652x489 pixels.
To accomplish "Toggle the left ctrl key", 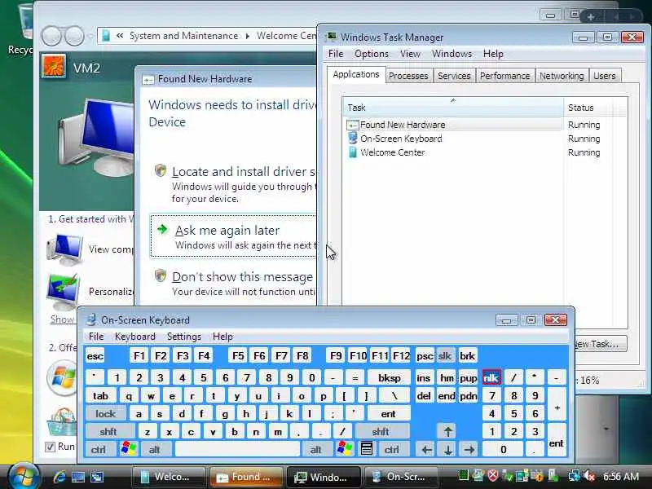I will click(x=99, y=449).
